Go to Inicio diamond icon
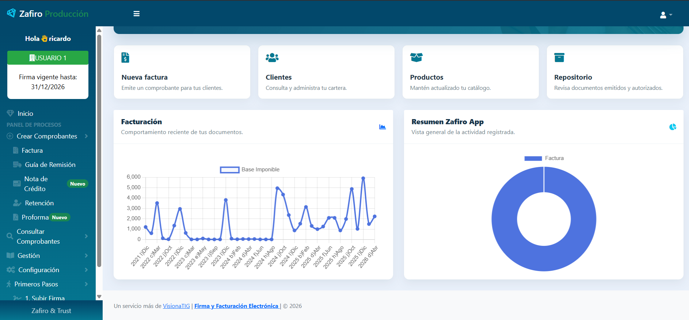Image resolution: width=689 pixels, height=320 pixels. pos(10,114)
